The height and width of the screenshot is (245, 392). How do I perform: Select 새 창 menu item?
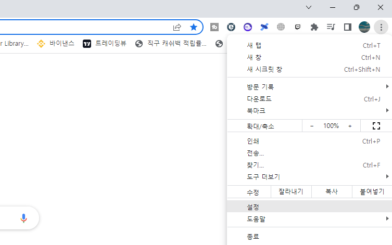coord(310,57)
